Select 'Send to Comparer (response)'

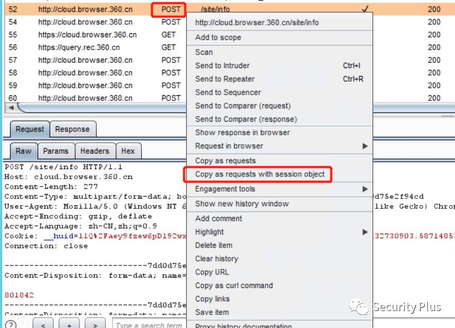[280, 119]
